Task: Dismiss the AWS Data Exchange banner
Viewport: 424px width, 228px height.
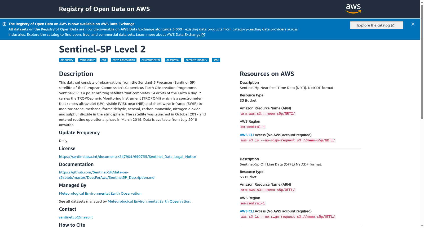Action: 413,24
